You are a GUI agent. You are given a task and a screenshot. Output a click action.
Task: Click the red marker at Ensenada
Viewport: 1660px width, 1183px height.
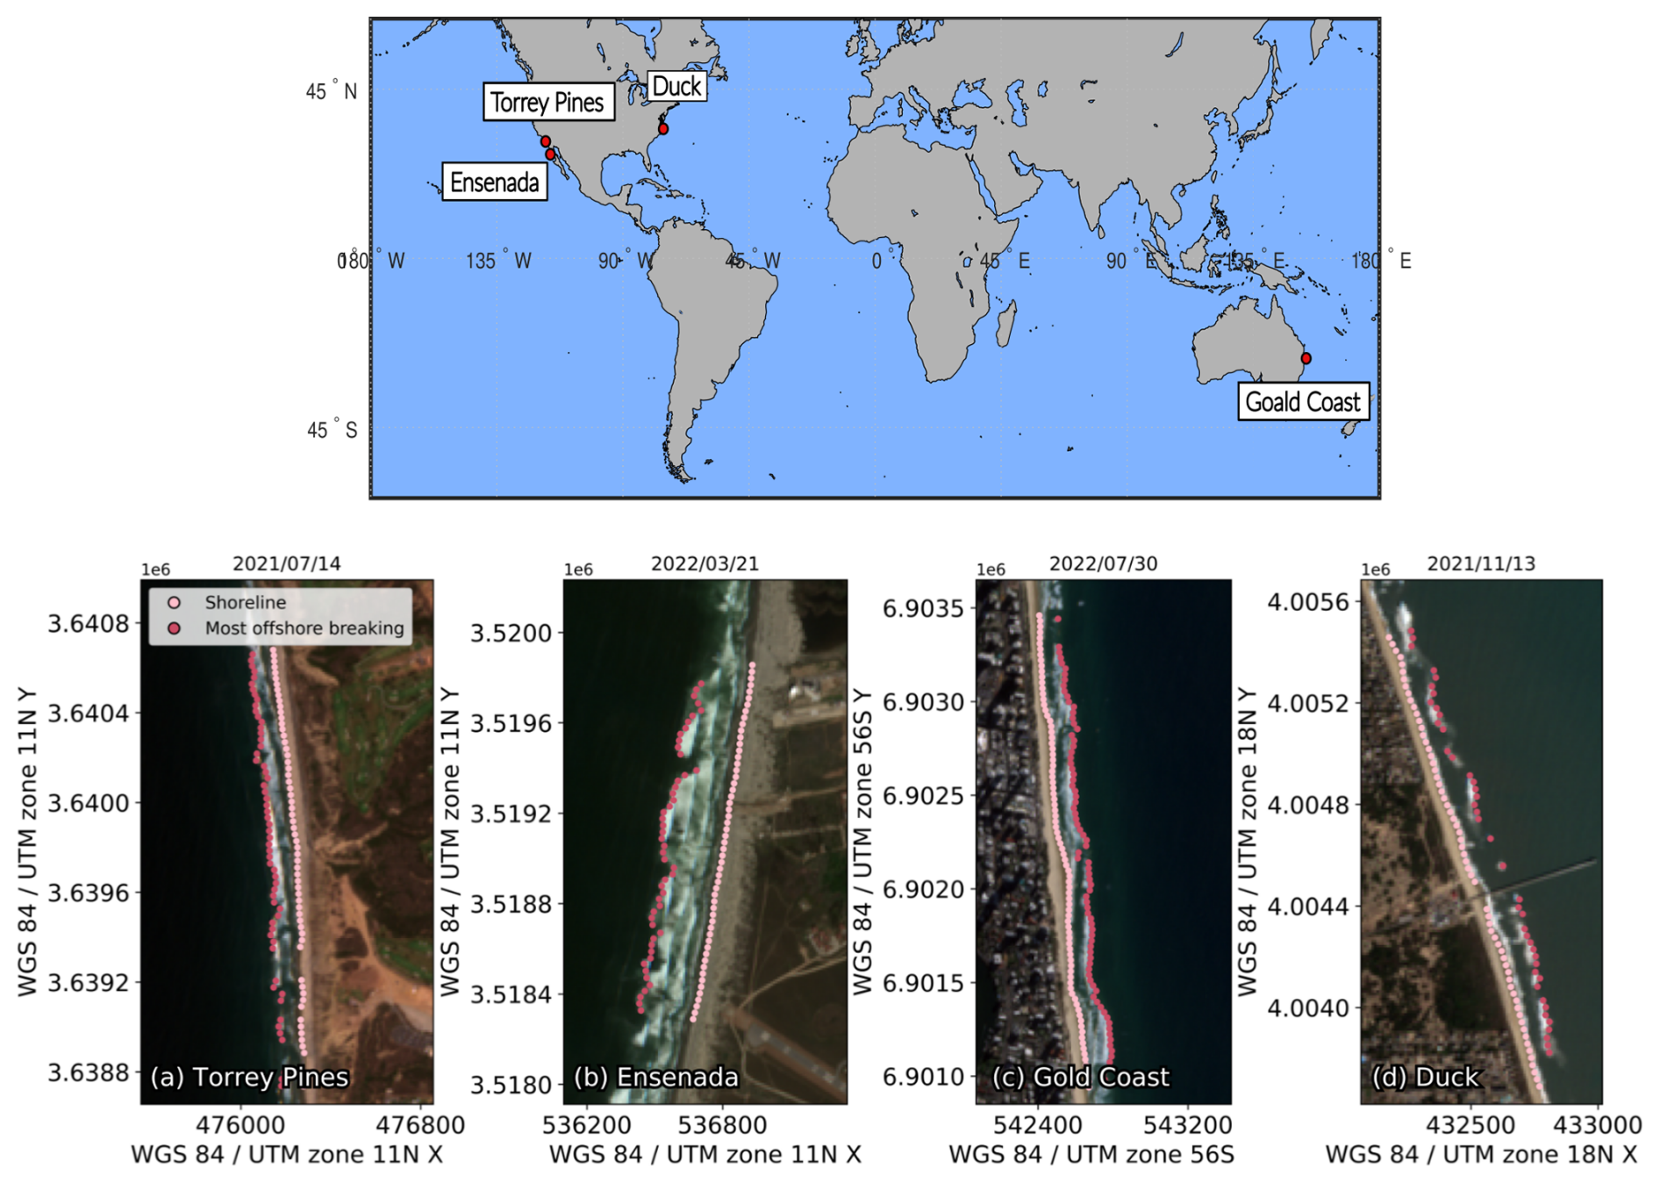[551, 154]
